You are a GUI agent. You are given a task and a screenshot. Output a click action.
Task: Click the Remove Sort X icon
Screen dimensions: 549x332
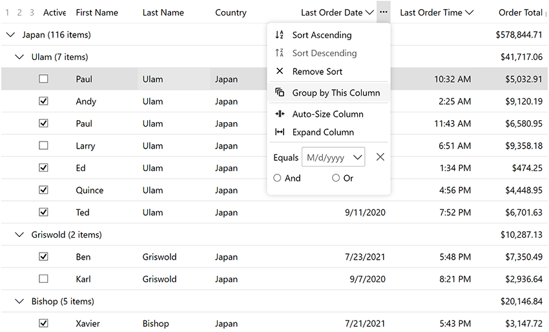(279, 72)
